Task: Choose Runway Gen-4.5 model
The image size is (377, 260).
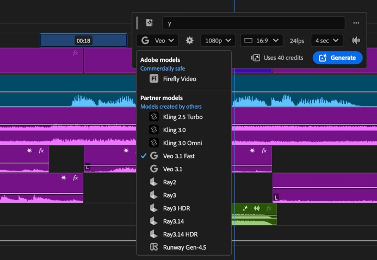Action: click(184, 247)
